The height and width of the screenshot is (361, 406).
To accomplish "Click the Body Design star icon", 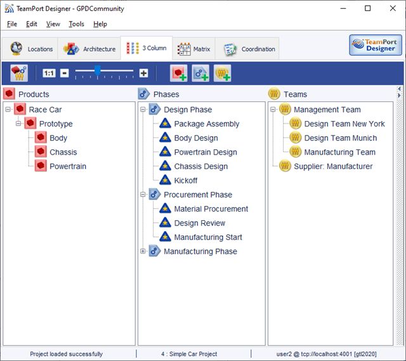I will [165, 137].
